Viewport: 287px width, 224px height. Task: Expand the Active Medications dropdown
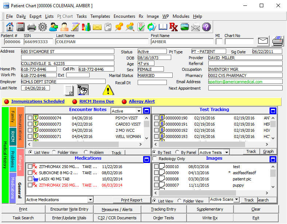point(90,200)
